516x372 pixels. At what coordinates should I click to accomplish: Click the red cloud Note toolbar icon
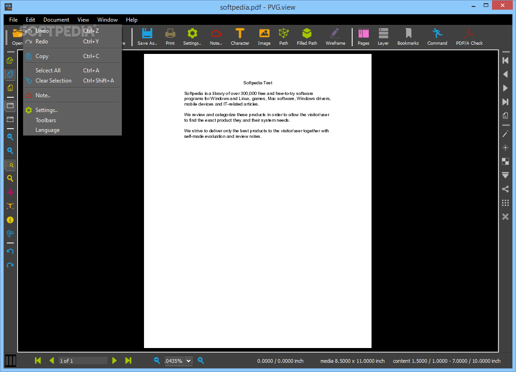[x=216, y=36]
